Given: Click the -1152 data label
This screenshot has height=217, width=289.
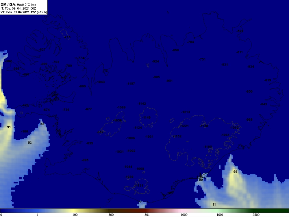Looking at the screenshot, I should [177, 136].
